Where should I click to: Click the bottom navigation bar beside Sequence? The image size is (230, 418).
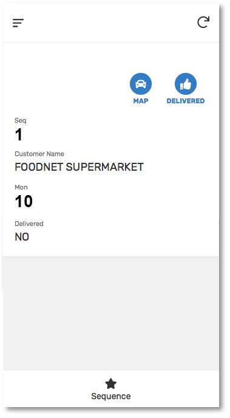[48, 389]
